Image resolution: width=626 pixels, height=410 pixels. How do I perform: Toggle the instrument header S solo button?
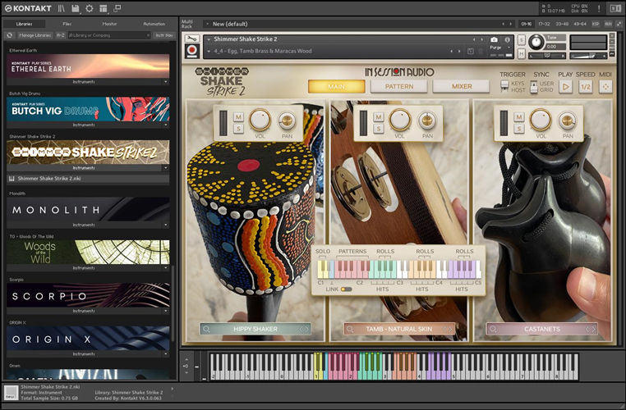[x=522, y=40]
